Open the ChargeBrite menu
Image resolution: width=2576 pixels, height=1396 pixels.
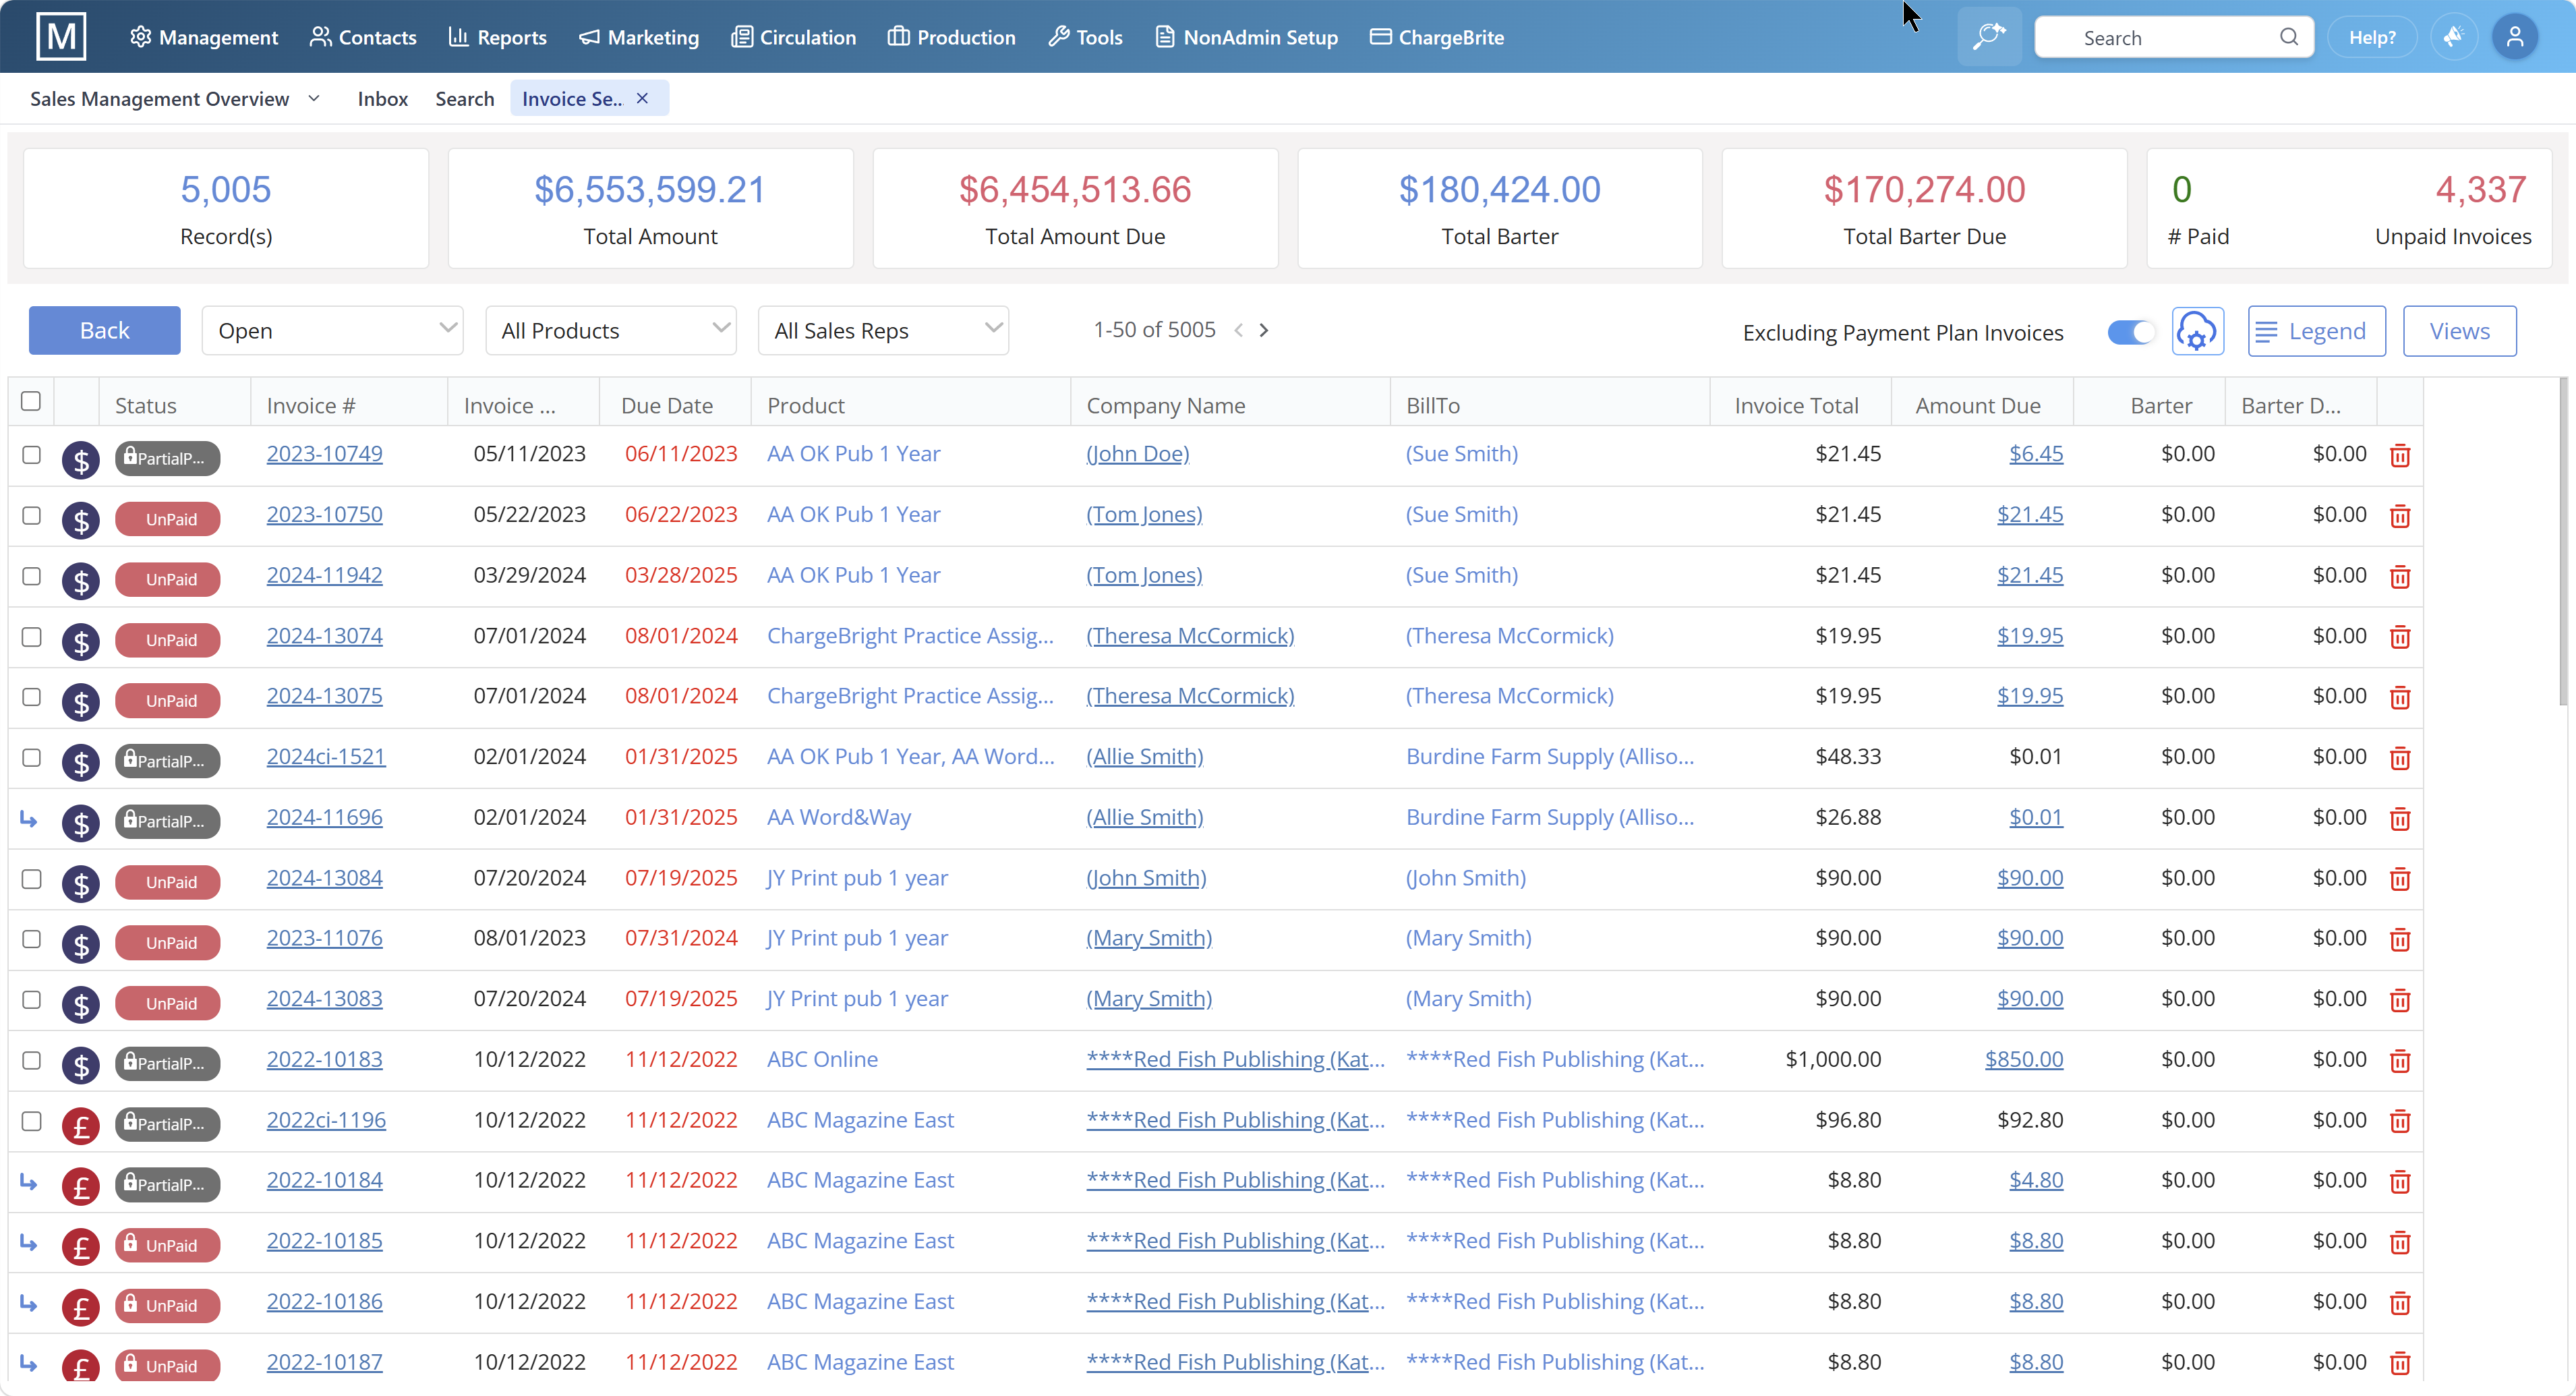coord(1437,37)
